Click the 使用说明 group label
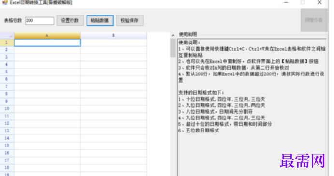 pos(188,34)
